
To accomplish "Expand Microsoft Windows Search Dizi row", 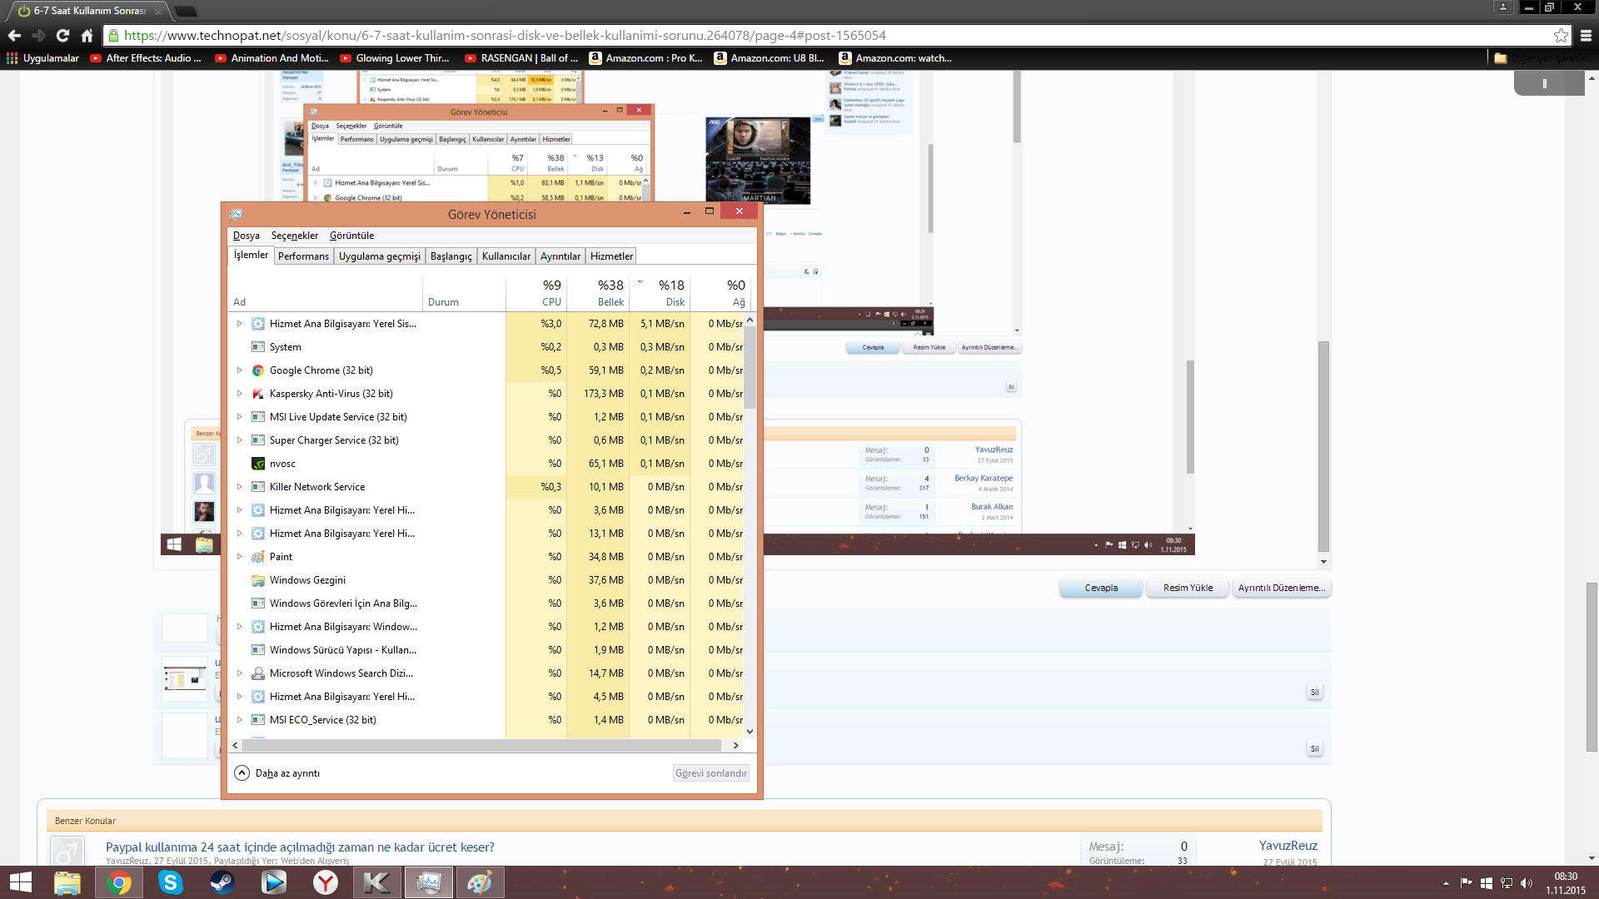I will tap(239, 673).
